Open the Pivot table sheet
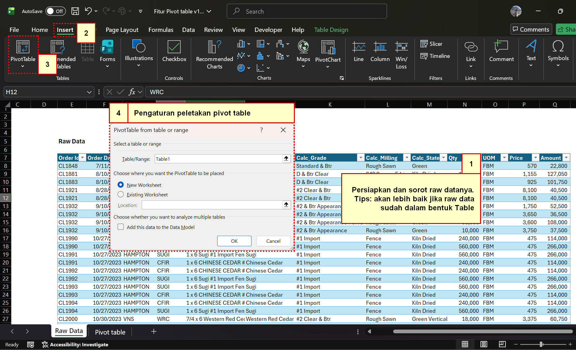576x350 pixels. click(x=110, y=332)
